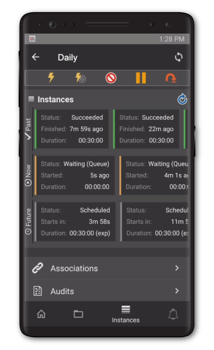Tap the orange pause bars icon

click(x=141, y=78)
